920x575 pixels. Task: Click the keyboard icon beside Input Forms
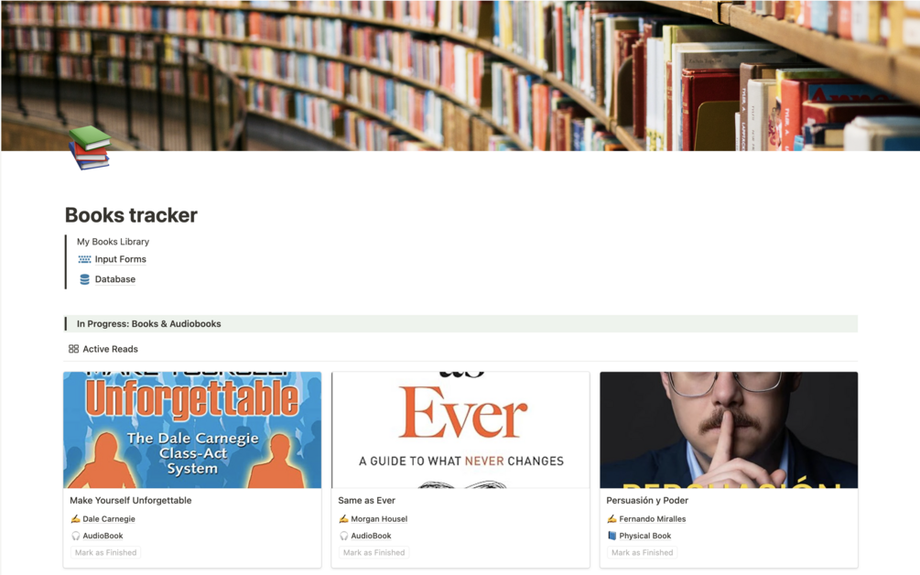click(x=84, y=259)
